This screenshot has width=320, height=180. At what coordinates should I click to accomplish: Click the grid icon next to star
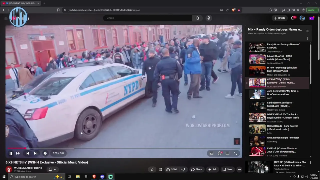160,169
